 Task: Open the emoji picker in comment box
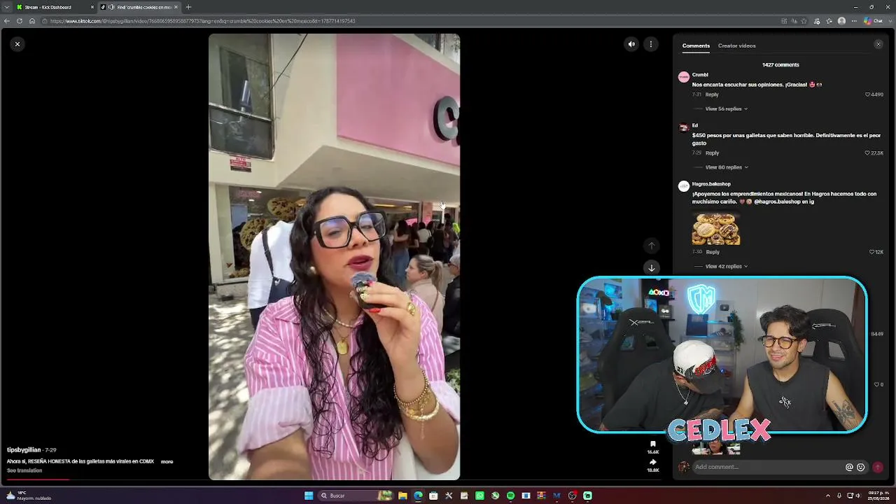tap(861, 467)
